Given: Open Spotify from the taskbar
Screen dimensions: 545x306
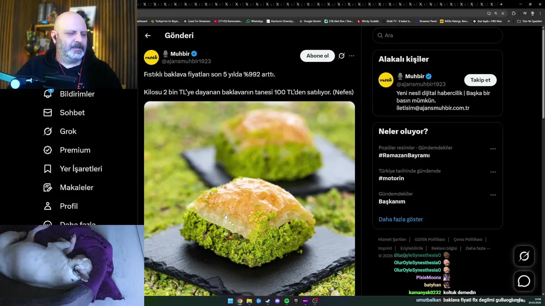Looking at the screenshot, I should click(x=287, y=301).
